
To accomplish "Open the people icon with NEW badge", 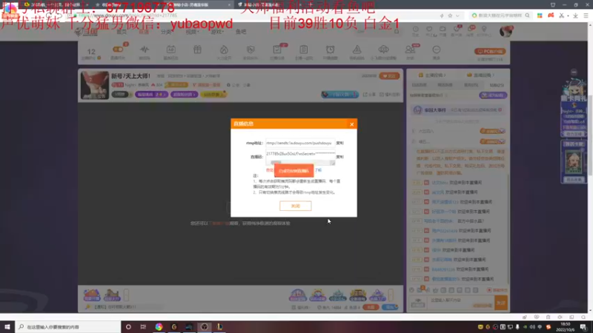I will pos(410,50).
